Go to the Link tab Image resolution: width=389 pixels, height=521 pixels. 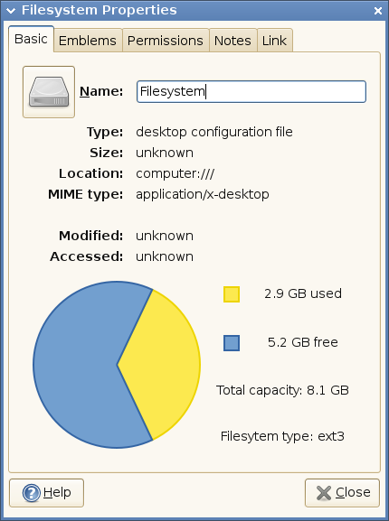pos(274,41)
